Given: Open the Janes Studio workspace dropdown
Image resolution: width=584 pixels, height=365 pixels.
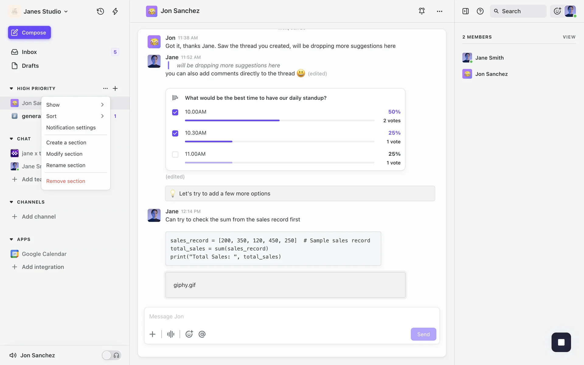Looking at the screenshot, I should [46, 12].
